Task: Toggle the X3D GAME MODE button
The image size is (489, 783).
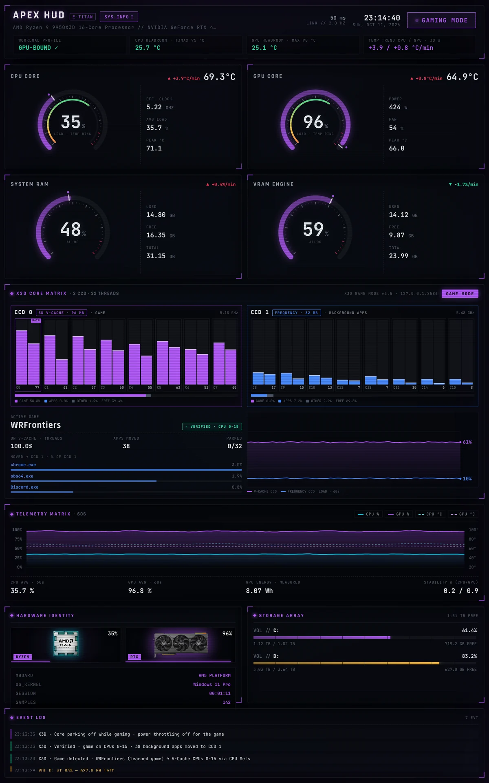Action: point(460,294)
